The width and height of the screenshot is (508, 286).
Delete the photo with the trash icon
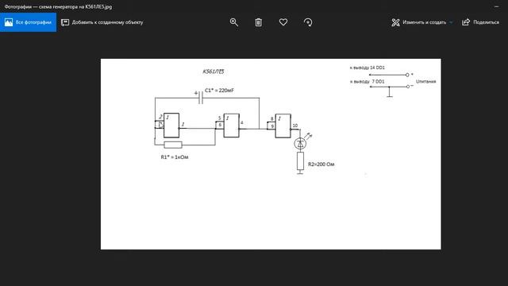click(259, 22)
